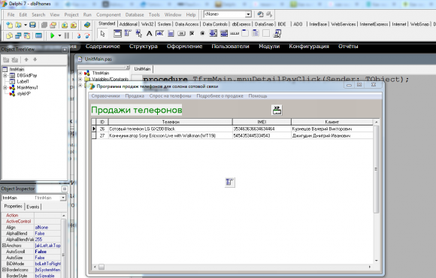Click the Продажа menu on the form

135,96
